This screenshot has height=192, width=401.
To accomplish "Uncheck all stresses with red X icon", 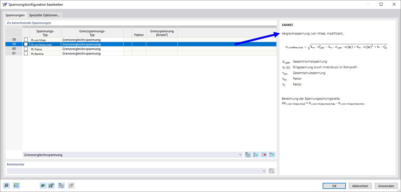I will pos(264,155).
